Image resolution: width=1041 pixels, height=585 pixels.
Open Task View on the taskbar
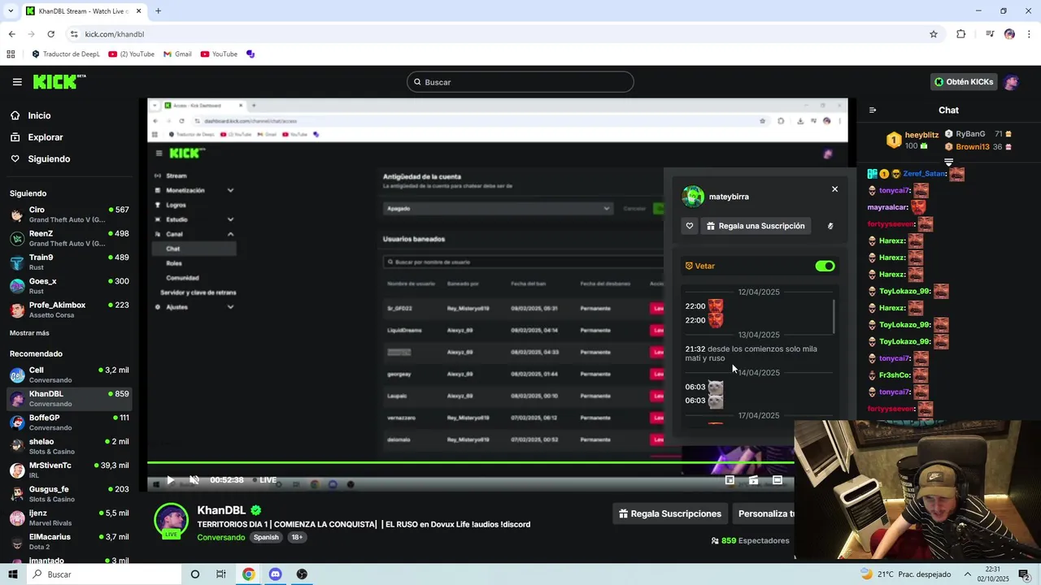[221, 574]
